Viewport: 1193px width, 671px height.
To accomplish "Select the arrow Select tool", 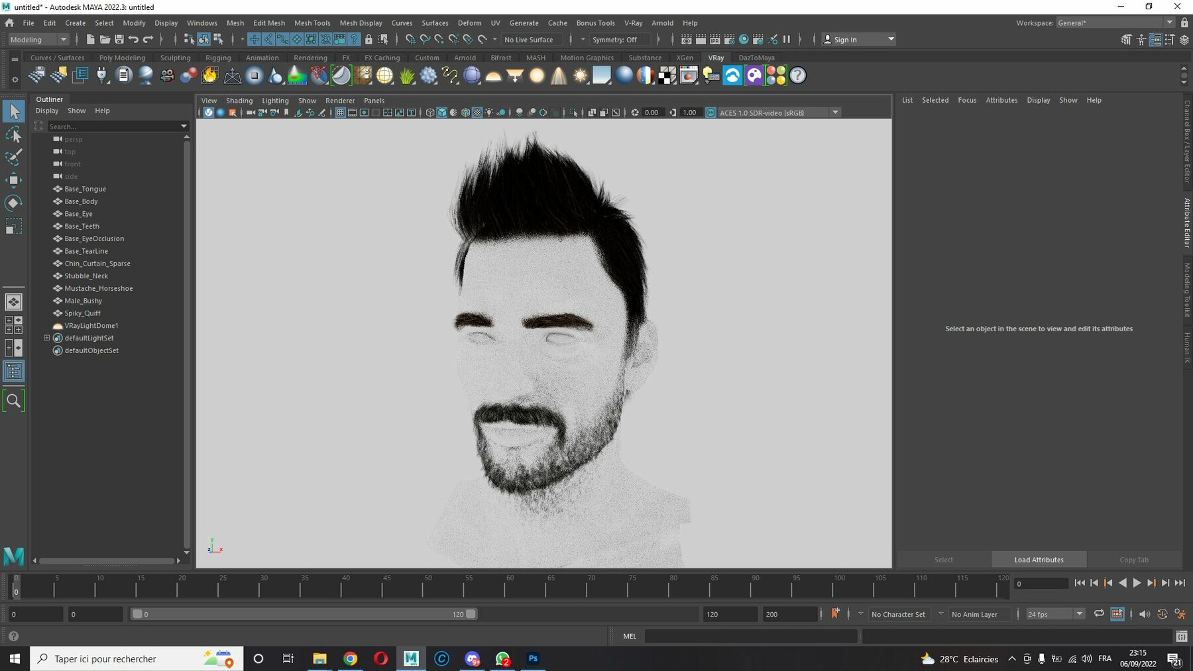I will coord(14,111).
